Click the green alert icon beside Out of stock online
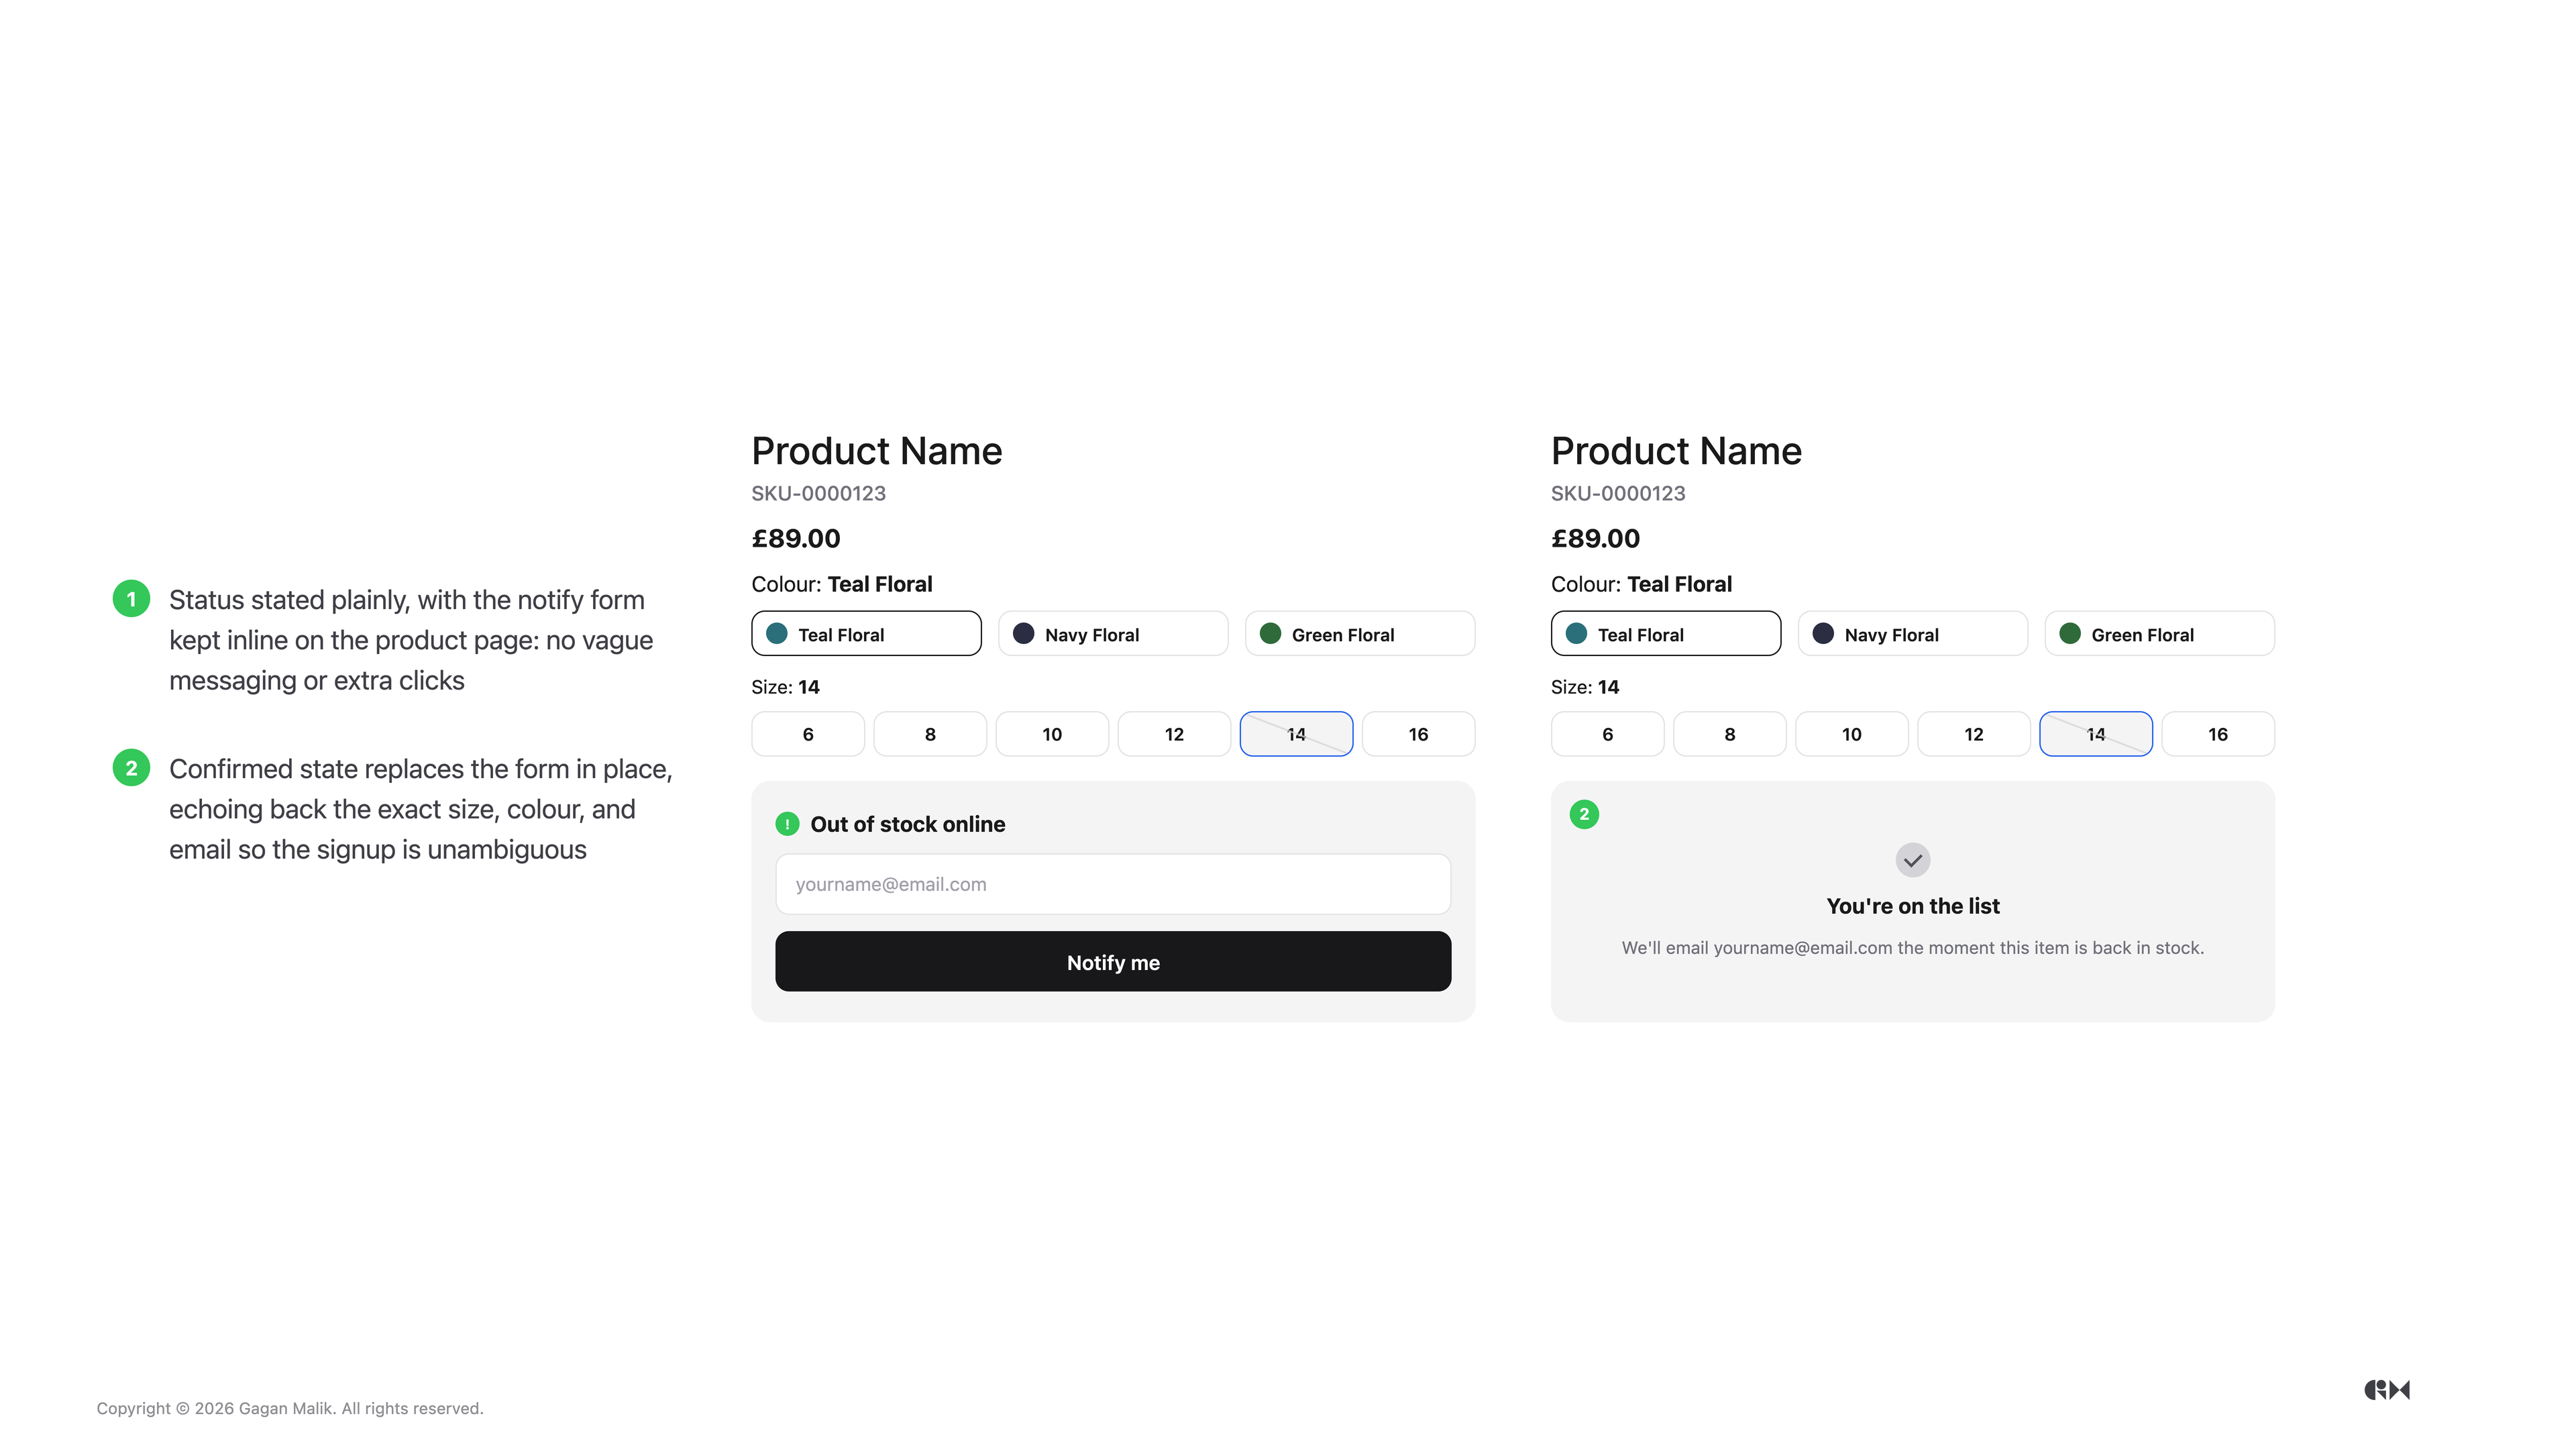The width and height of the screenshot is (2576, 1449). (x=787, y=824)
